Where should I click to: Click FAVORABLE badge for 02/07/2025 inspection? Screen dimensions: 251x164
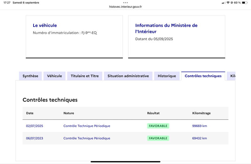point(158,126)
